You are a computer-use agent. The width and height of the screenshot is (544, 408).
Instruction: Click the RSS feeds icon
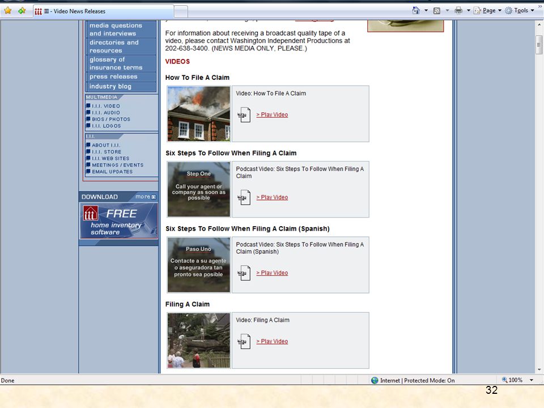(x=437, y=11)
